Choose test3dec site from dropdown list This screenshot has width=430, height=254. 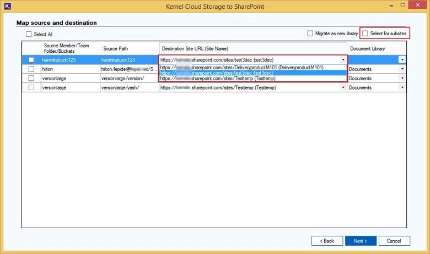click(x=253, y=73)
